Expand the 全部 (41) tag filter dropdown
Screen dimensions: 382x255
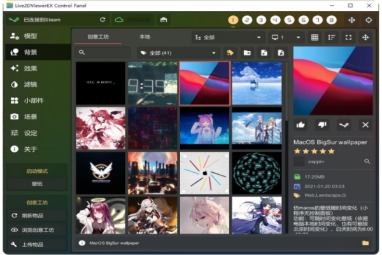[x=178, y=53]
